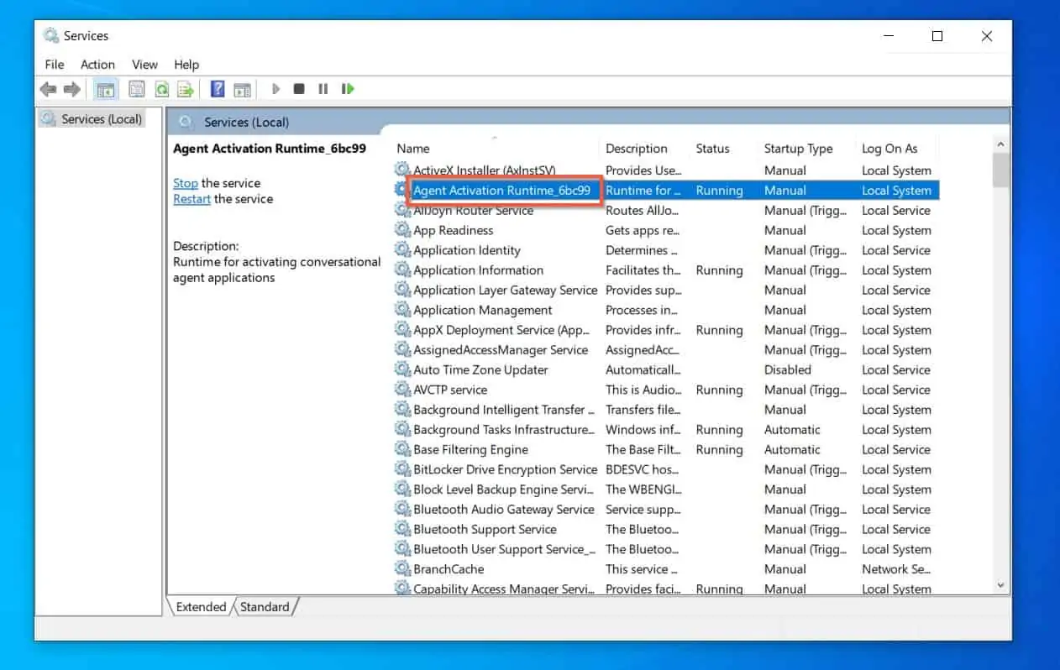Select Bluetooth Audio Gateway Service row
Image resolution: width=1060 pixels, height=670 pixels.
tap(665, 510)
